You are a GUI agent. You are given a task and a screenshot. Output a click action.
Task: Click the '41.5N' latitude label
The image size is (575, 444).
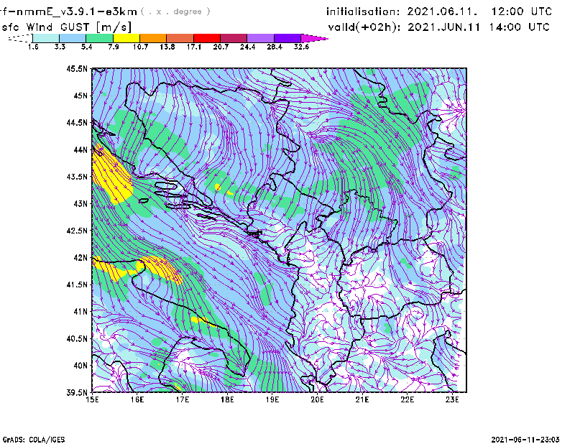[77, 285]
